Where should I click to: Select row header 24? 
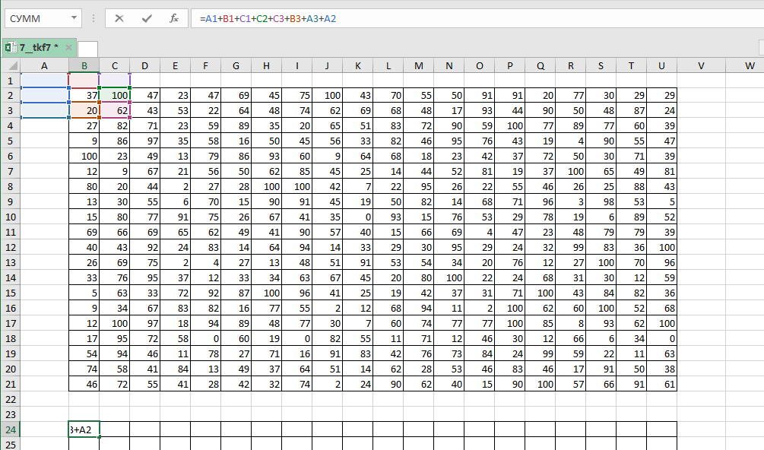[11, 429]
